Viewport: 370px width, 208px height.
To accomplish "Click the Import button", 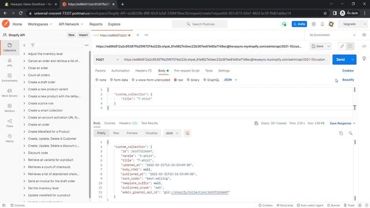I will [83, 35].
